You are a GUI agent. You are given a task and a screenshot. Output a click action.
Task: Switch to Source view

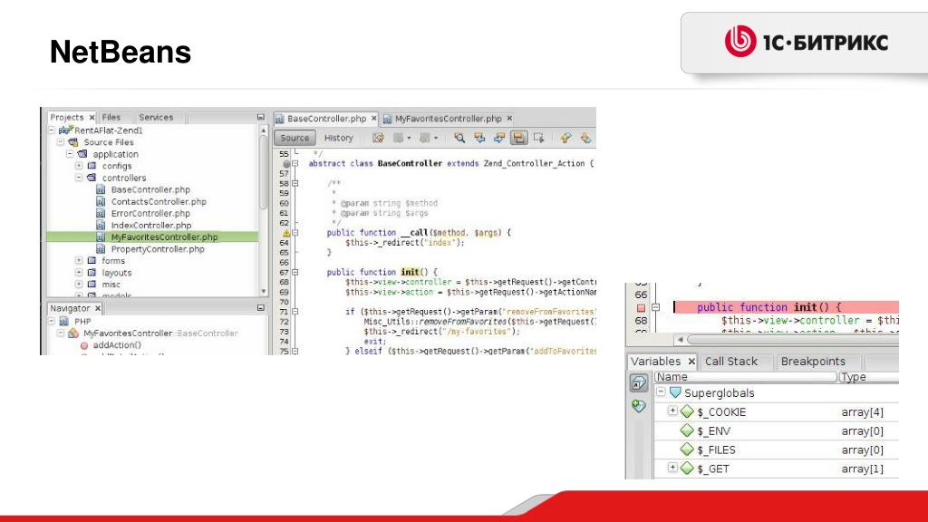[295, 138]
